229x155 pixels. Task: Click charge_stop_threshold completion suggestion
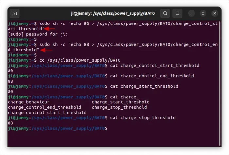(119, 107)
